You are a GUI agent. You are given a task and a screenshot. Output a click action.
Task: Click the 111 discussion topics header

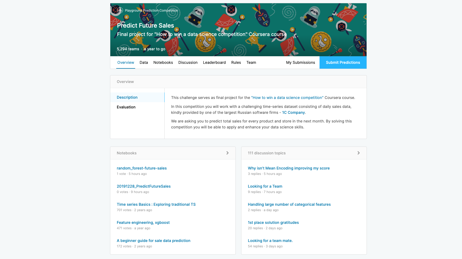(267, 153)
